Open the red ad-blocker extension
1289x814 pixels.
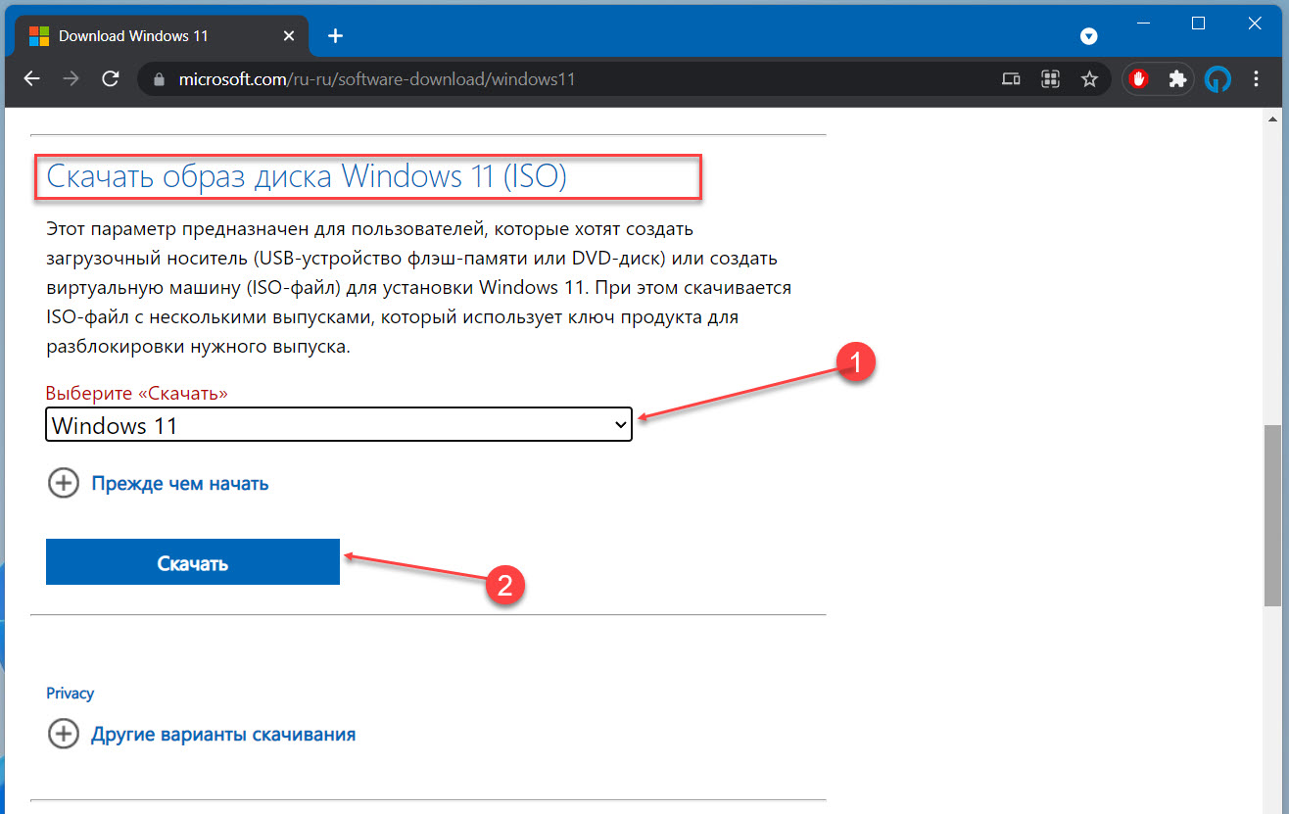click(x=1138, y=79)
